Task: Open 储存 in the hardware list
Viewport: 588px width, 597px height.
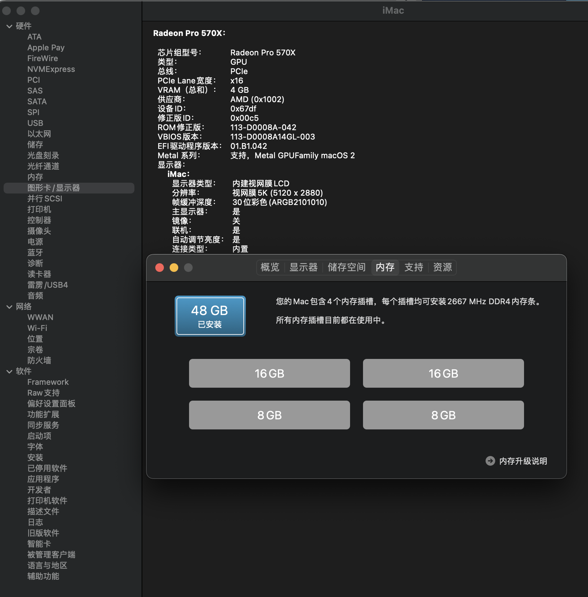Action: pyautogui.click(x=35, y=145)
